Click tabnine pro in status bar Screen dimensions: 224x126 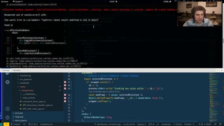point(46,124)
